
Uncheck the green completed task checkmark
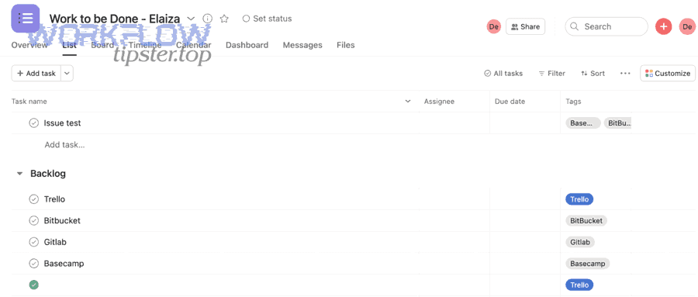(34, 285)
